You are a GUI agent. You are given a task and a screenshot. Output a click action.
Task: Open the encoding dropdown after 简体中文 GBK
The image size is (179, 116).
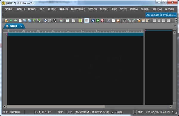112,112
